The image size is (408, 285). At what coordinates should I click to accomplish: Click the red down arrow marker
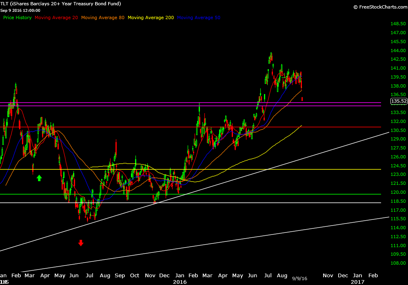point(81,243)
